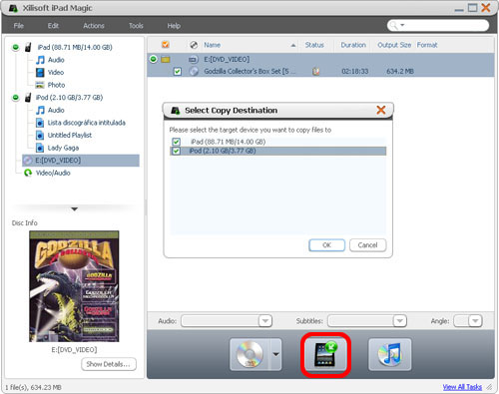Click the 02:18:33 duration cell

[355, 71]
